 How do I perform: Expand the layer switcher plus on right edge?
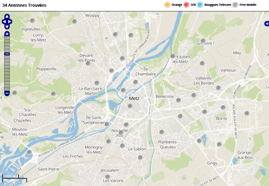click(267, 23)
